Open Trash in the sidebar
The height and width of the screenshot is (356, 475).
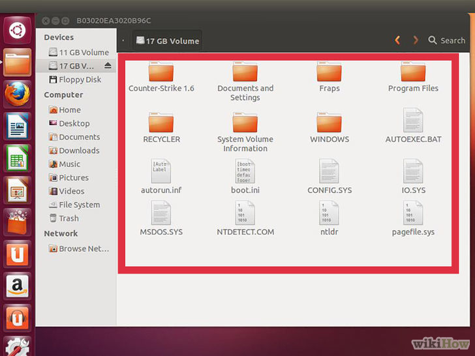coord(76,218)
